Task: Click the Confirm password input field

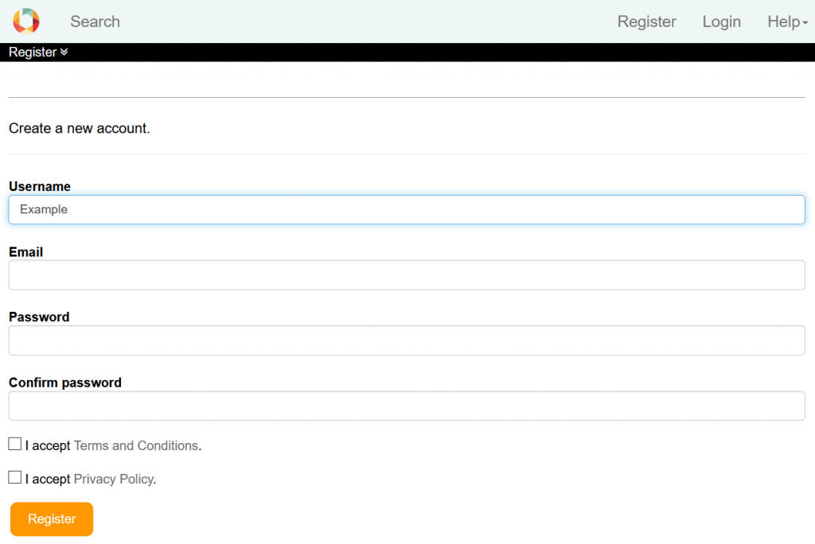Action: pos(407,406)
